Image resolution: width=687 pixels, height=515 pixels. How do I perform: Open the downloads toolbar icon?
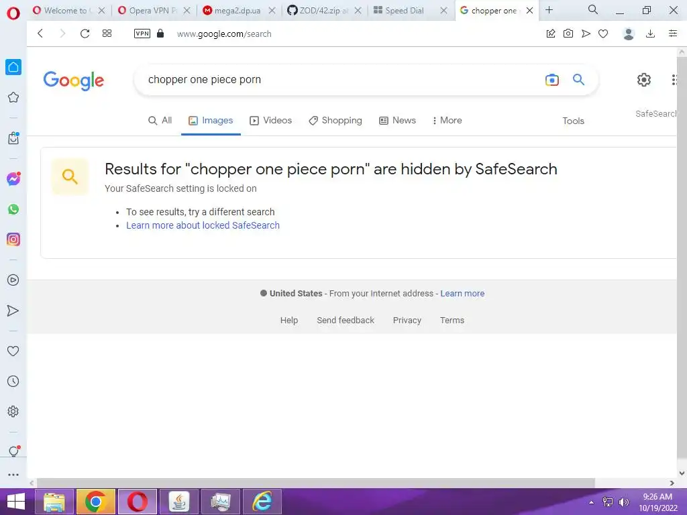651,34
